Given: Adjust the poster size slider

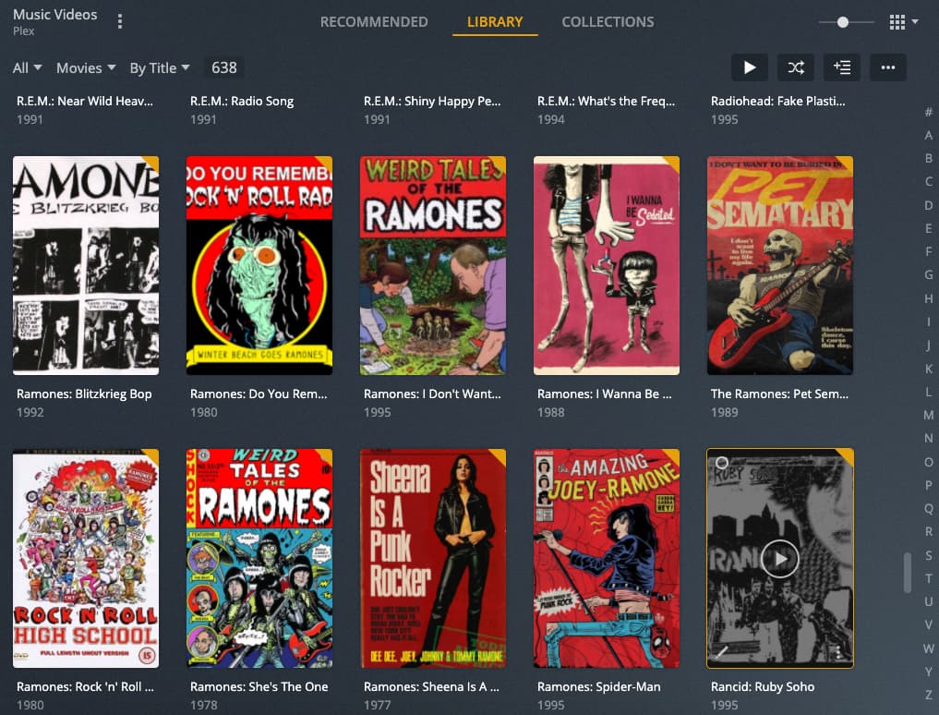Looking at the screenshot, I should point(843,22).
